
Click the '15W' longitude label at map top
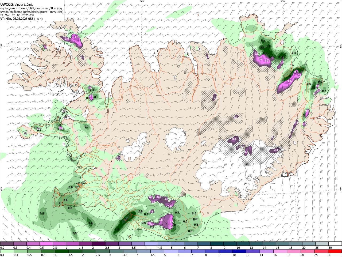[283, 1]
